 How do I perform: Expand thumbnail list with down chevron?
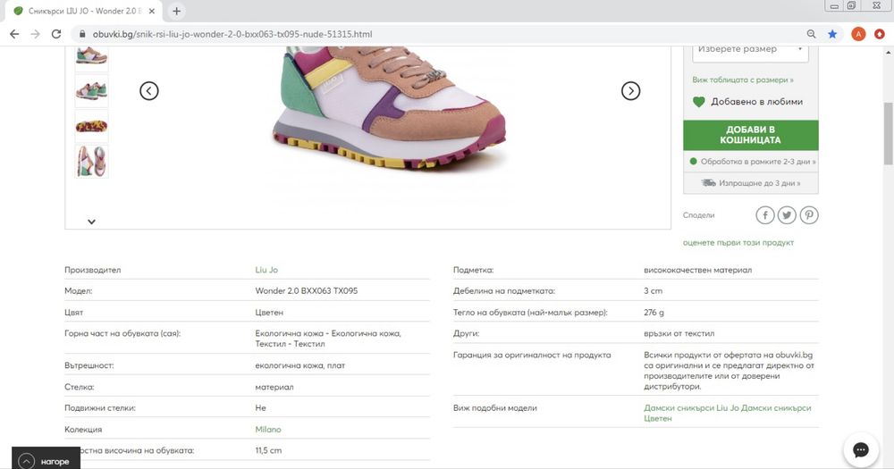click(91, 222)
